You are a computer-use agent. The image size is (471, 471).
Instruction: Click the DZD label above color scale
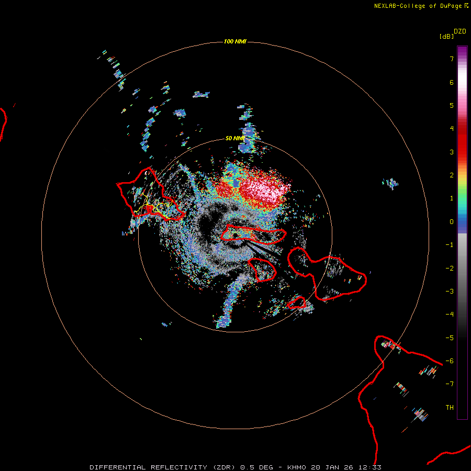(460, 31)
